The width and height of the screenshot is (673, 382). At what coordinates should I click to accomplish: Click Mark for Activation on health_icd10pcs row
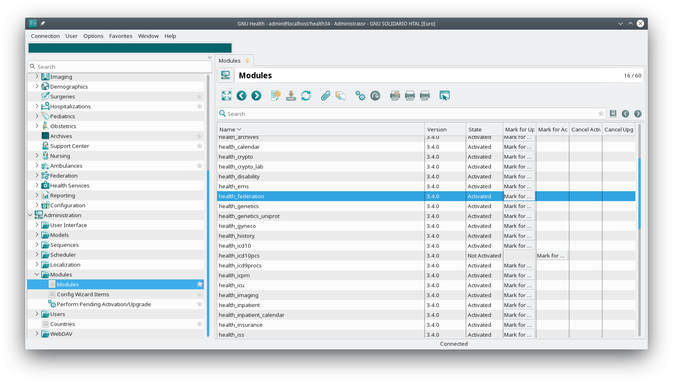click(x=552, y=255)
